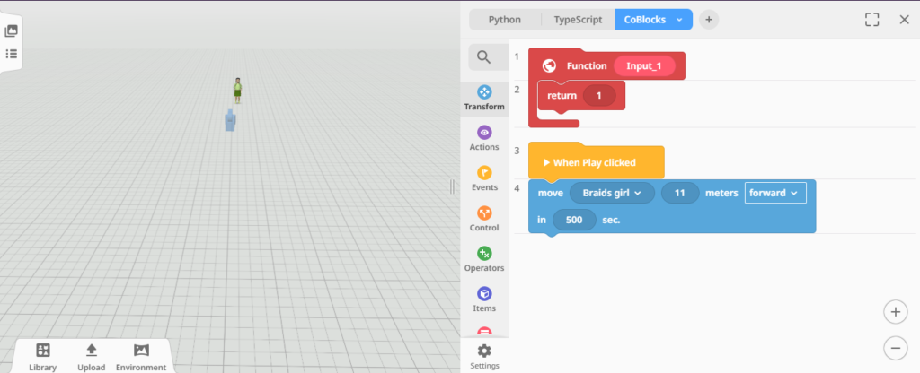The width and height of the screenshot is (920, 373).
Task: Toggle fullscreen code editor
Action: click(x=871, y=20)
